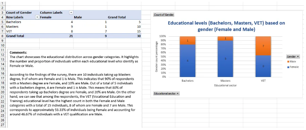Select the Masters row label cell
Viewport: 306px width, 130px height.
(x=22, y=27)
